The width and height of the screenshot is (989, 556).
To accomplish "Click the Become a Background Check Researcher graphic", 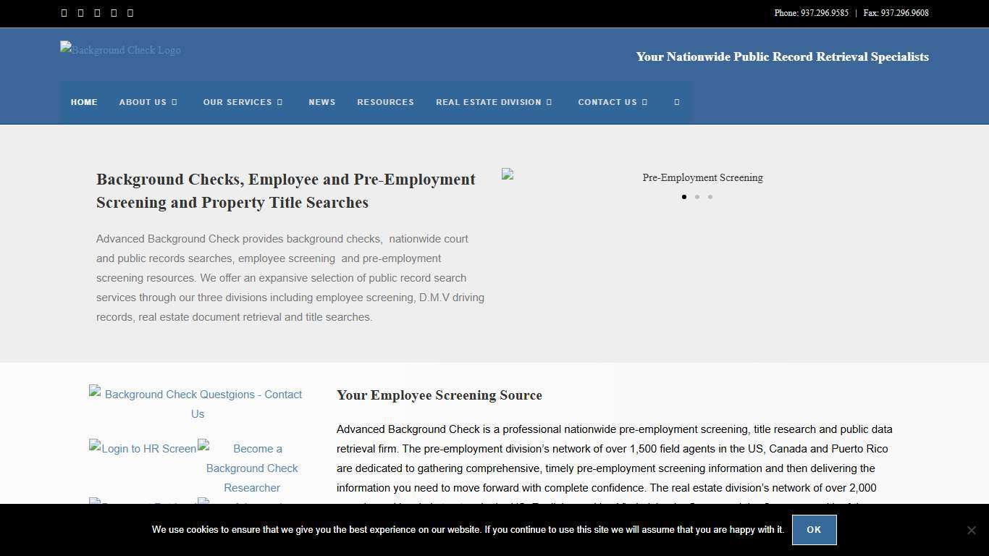I will [251, 468].
